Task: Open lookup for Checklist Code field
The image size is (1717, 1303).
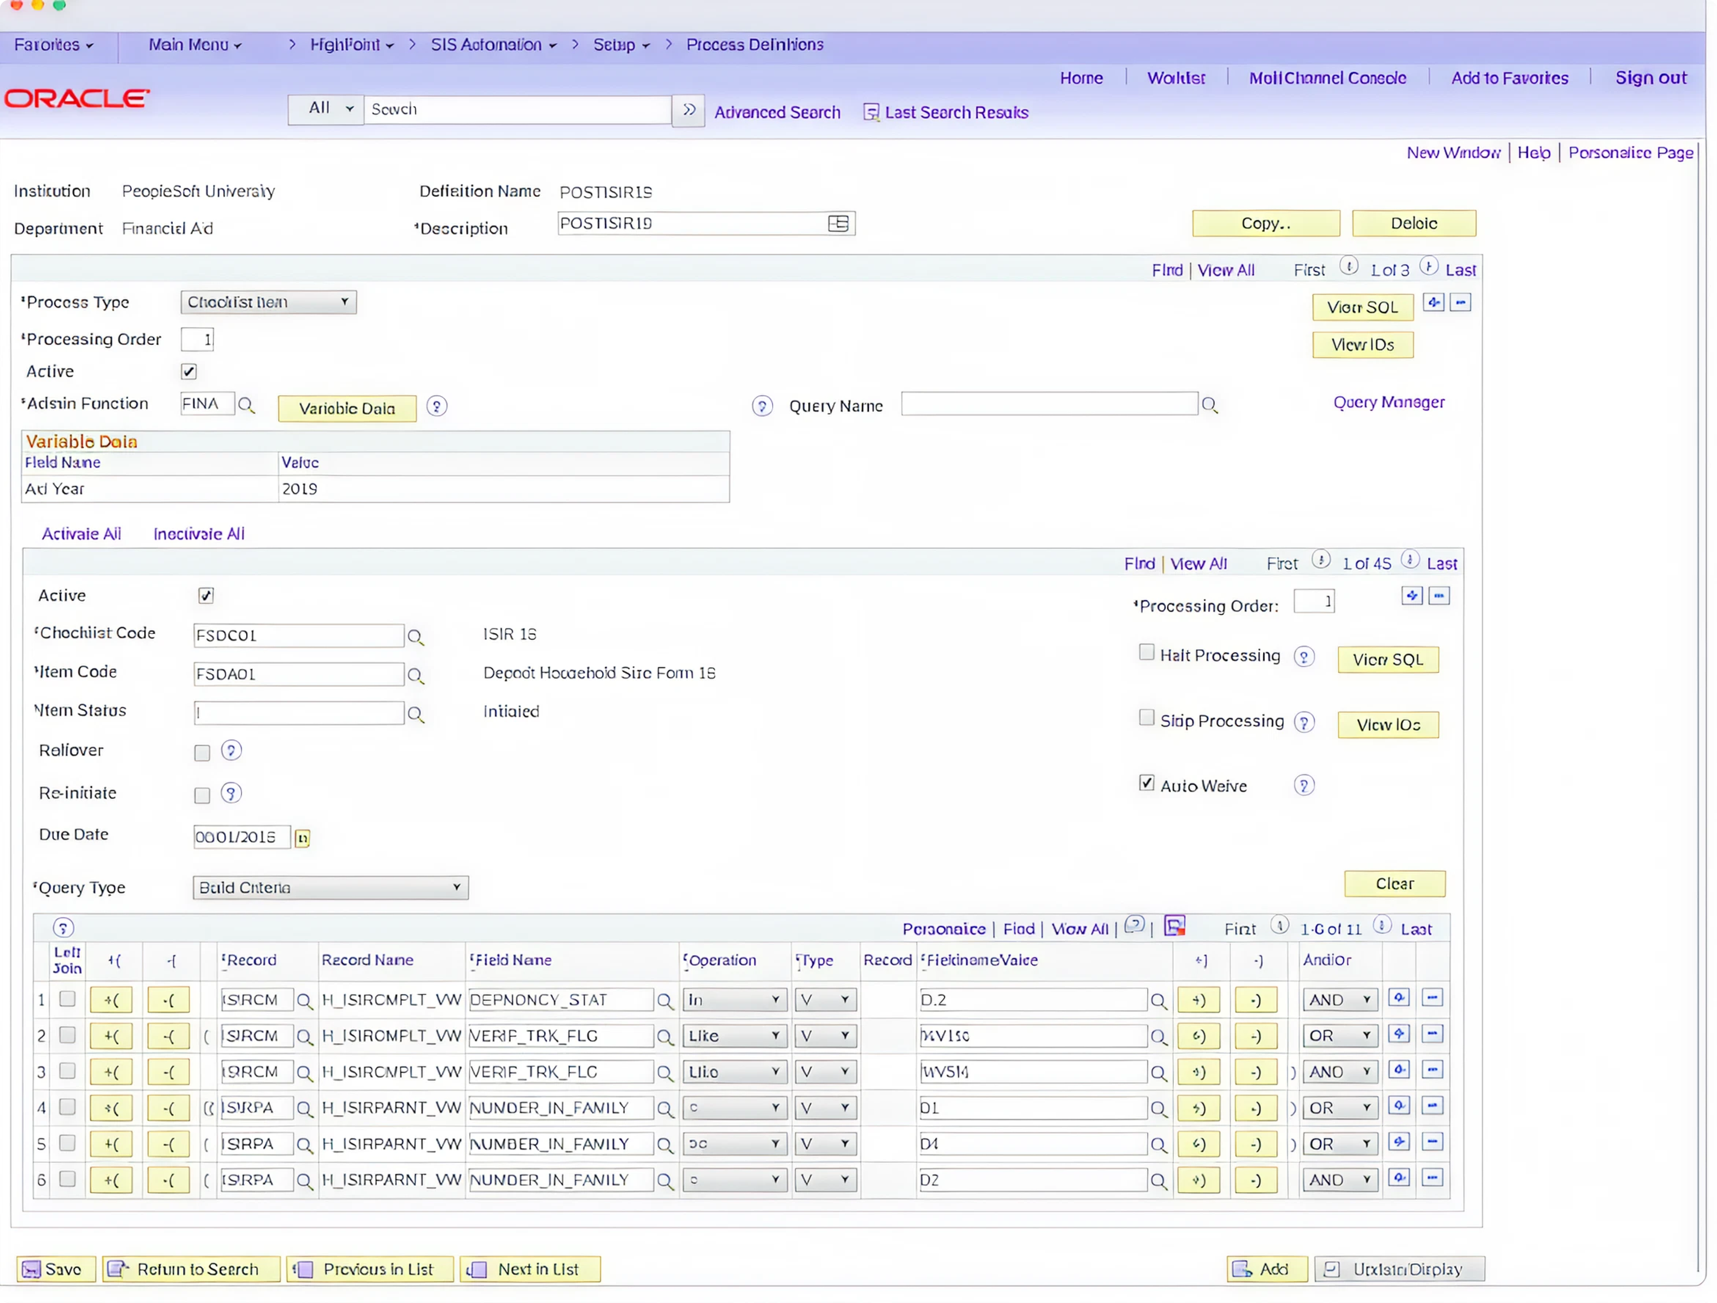Action: tap(415, 637)
